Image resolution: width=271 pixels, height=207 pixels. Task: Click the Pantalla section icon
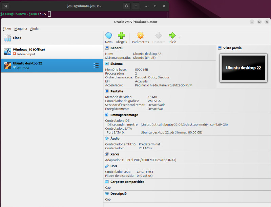[106, 91]
